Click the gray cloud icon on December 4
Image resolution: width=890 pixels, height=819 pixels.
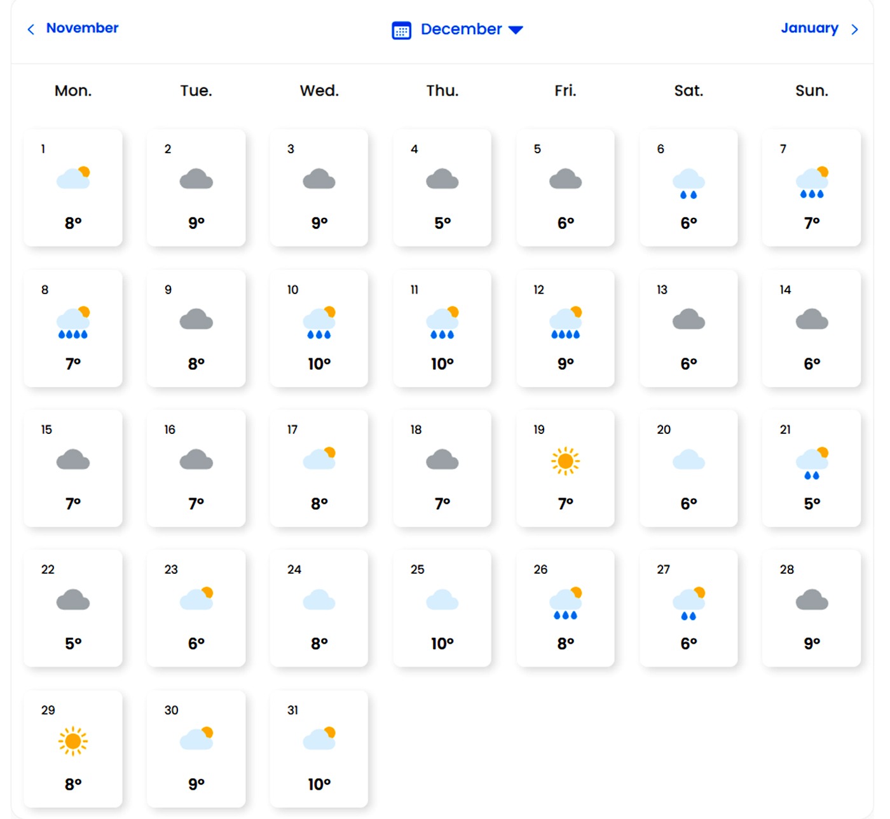(x=442, y=179)
